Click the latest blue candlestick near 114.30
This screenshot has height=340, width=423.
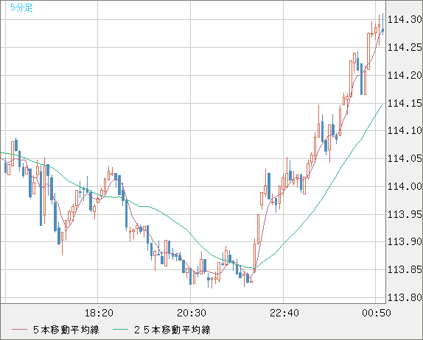tap(382, 30)
